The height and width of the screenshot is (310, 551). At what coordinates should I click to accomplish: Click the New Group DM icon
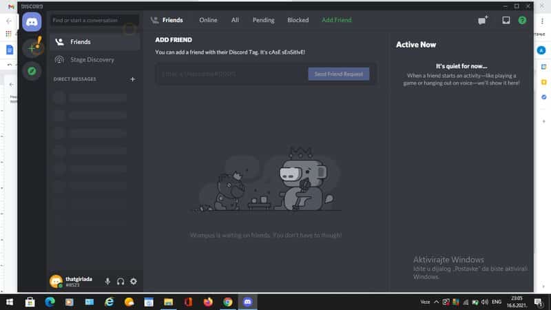(x=484, y=20)
